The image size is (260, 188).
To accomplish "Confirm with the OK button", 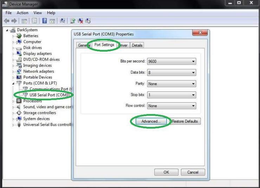I will [166, 172].
